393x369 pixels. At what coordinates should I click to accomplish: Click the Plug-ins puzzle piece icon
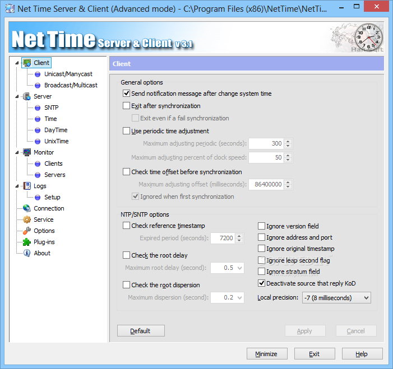(x=27, y=242)
